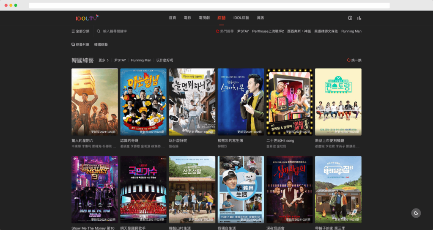Open Show Me The Money 9 poster

coord(95,190)
